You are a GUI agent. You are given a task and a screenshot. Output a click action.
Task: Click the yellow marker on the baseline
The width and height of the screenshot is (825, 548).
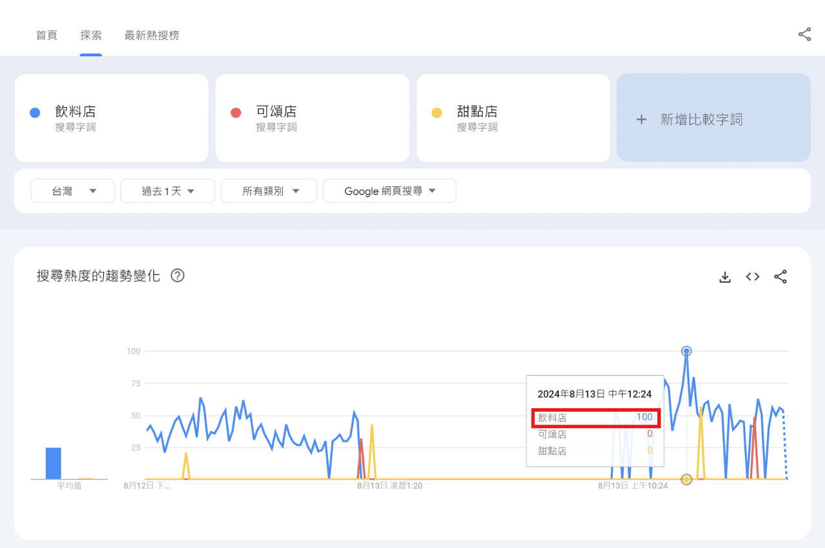[x=686, y=479]
